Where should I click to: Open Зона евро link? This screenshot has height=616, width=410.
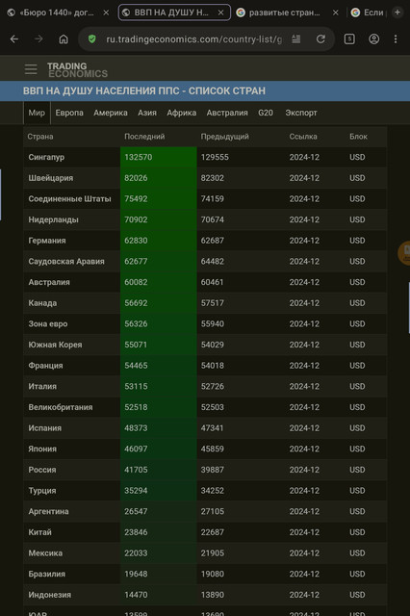pos(48,323)
